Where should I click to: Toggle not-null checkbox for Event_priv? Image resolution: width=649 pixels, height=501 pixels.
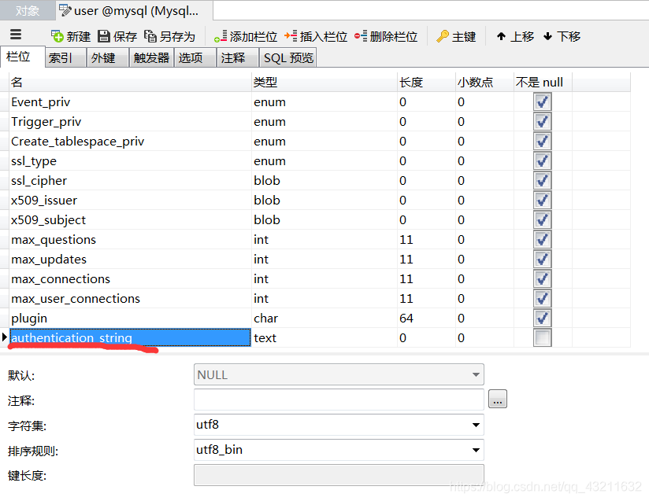(542, 101)
